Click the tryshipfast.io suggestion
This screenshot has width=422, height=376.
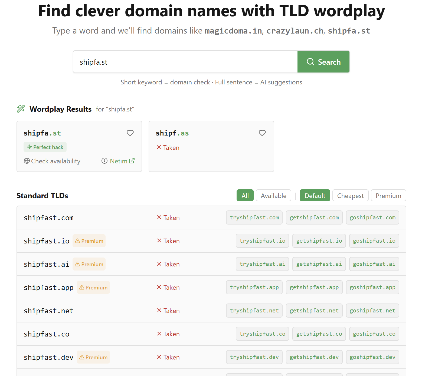(262, 241)
